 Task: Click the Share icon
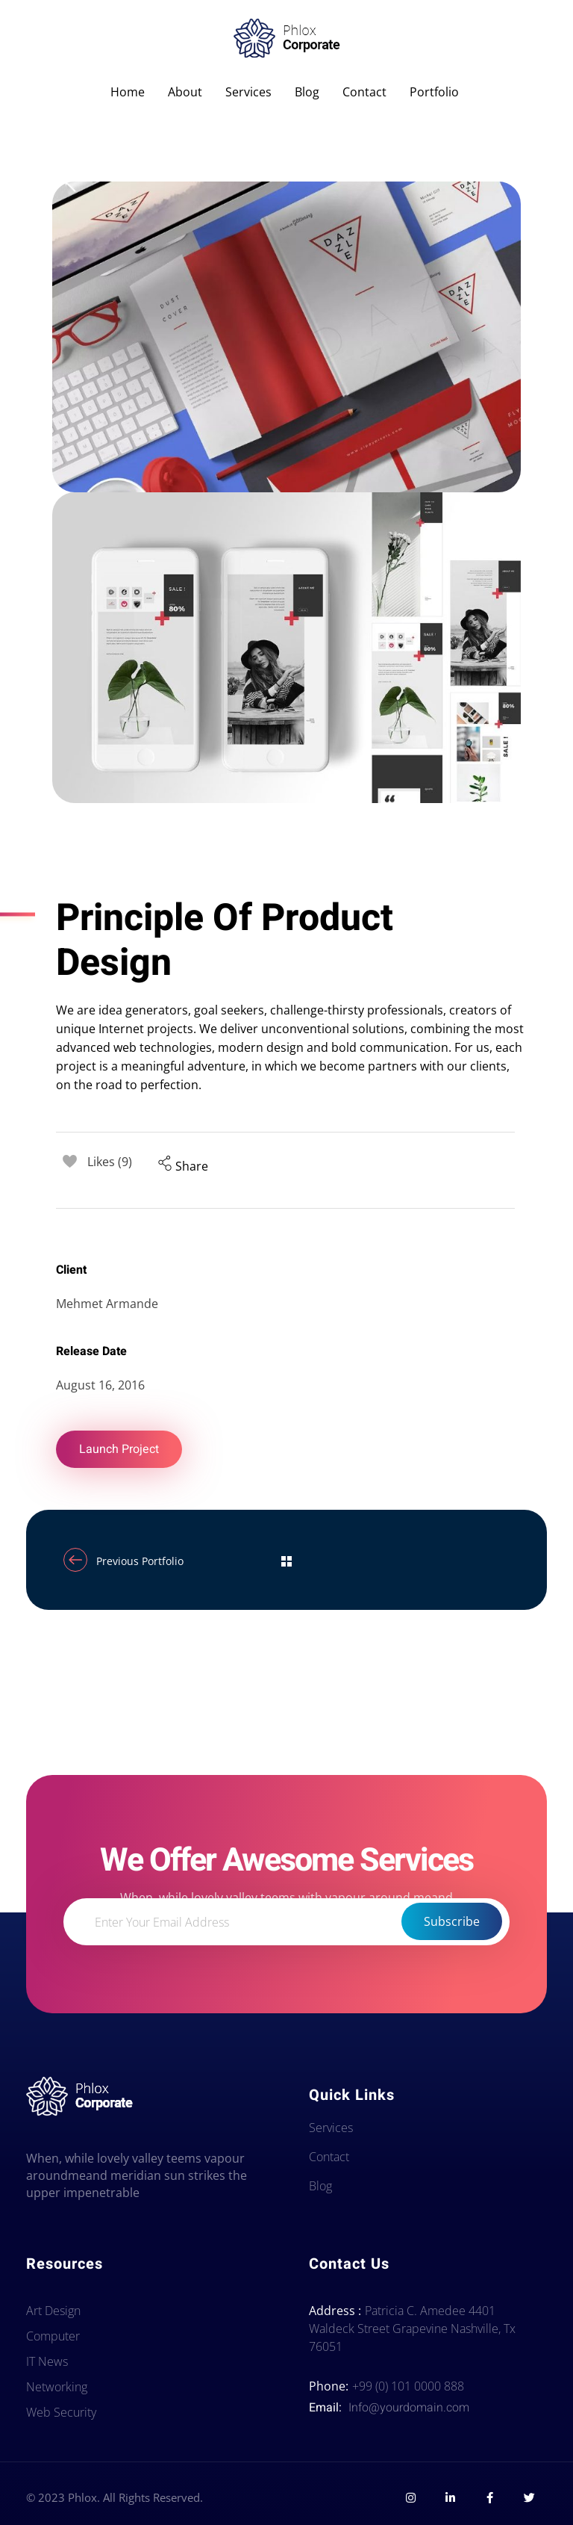point(165,1163)
